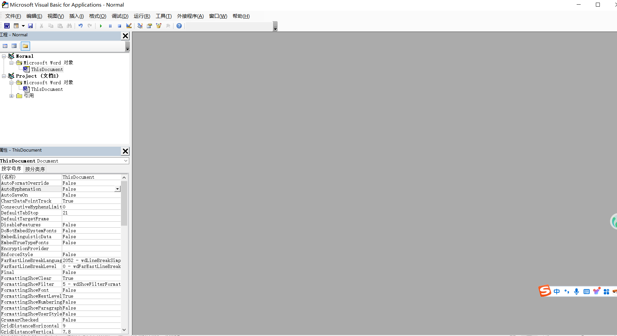Click the Copy toolbar icon
This screenshot has height=336, width=617.
point(51,26)
